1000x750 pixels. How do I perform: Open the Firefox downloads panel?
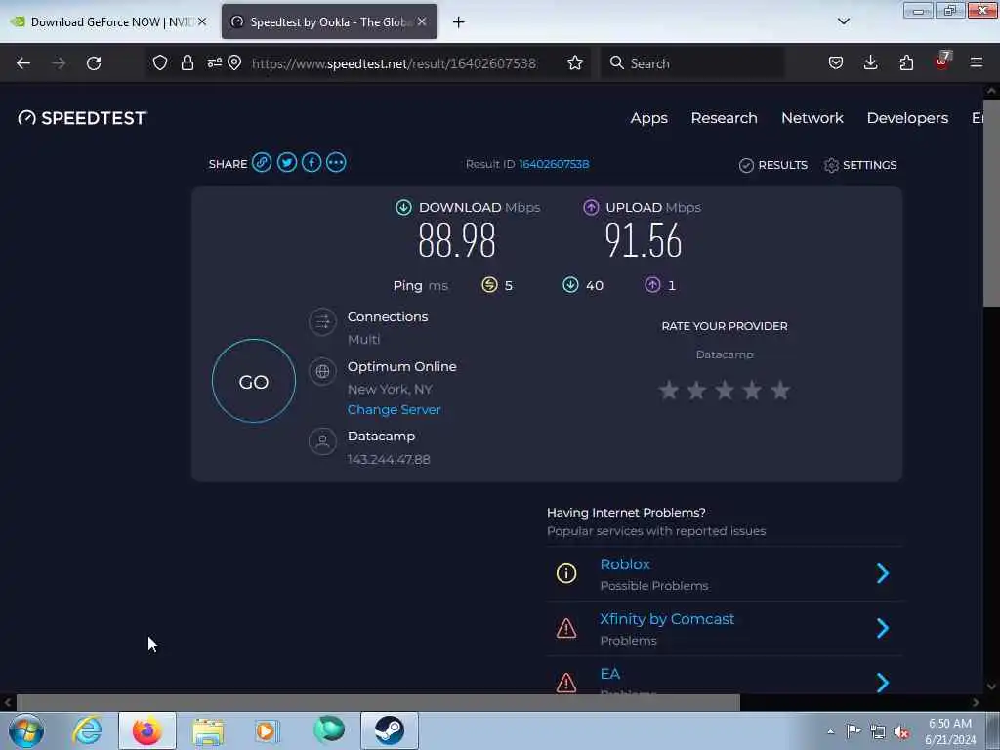tap(870, 62)
